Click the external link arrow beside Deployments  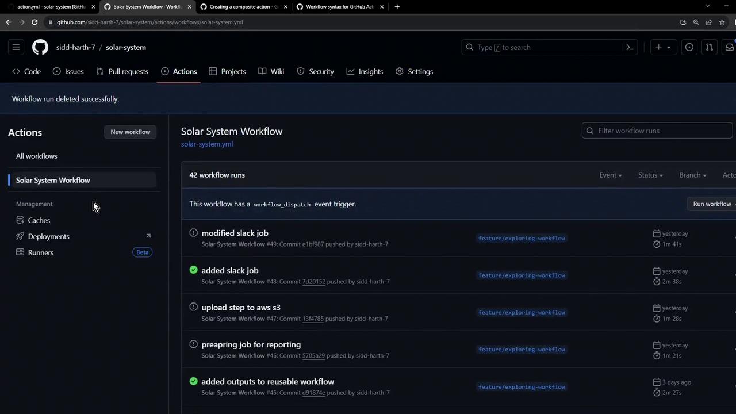pos(148,236)
